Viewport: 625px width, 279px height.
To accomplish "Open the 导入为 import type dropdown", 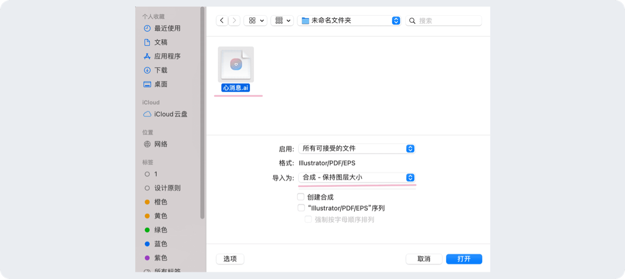I will coord(357,178).
